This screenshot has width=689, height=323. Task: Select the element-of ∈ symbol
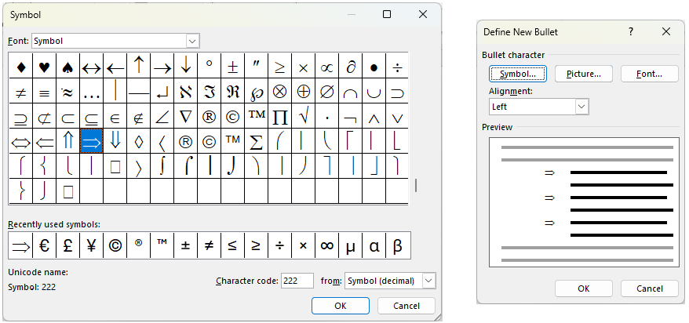point(115,116)
